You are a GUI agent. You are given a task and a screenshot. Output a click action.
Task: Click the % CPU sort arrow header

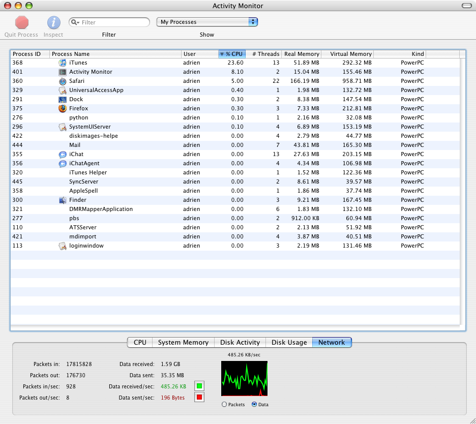(232, 54)
